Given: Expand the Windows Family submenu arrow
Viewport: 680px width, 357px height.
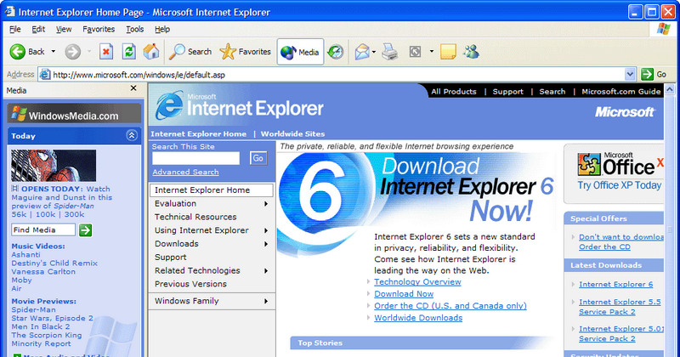Looking at the screenshot, I should tap(266, 301).
